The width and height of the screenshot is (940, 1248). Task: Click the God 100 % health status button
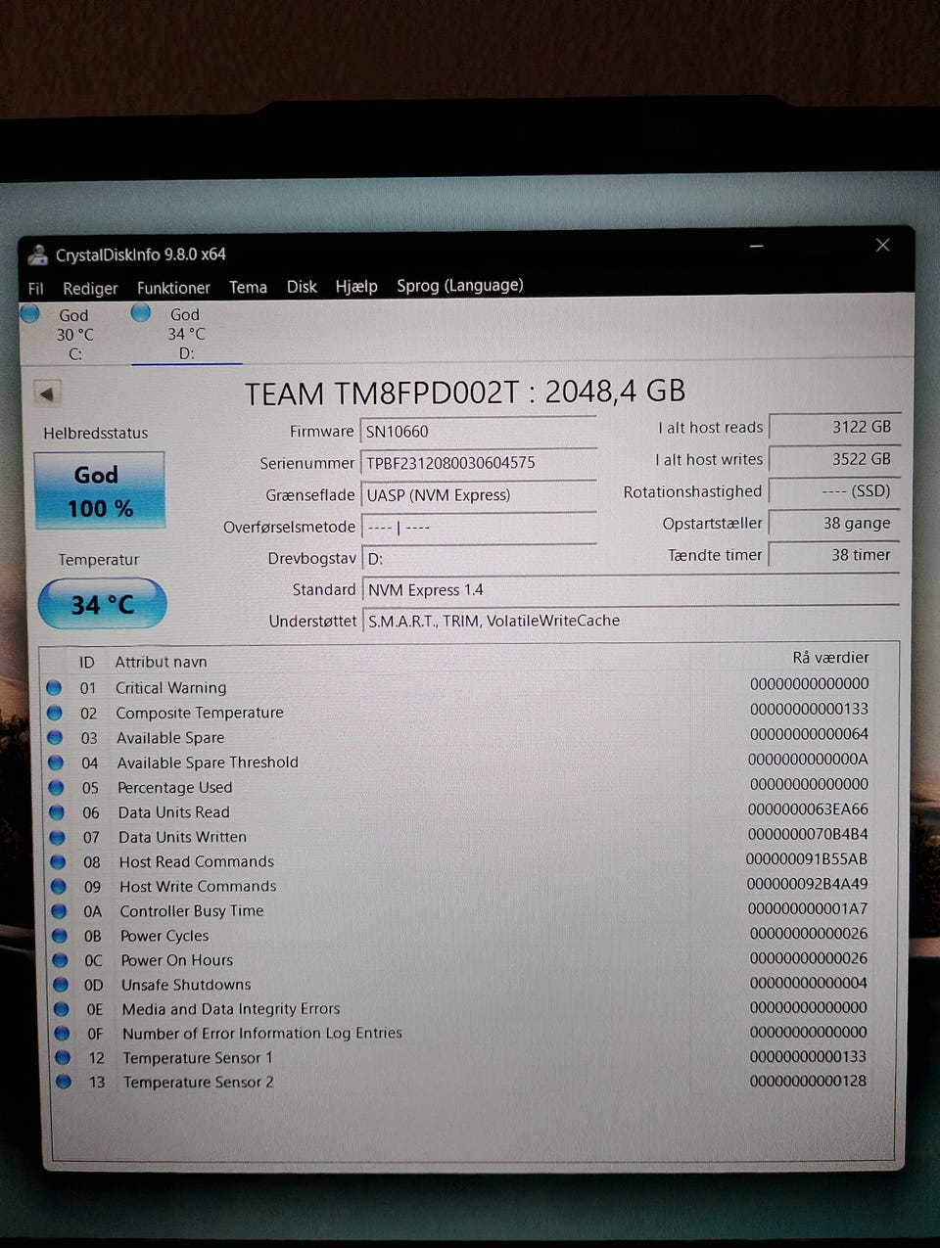pyautogui.click(x=99, y=490)
